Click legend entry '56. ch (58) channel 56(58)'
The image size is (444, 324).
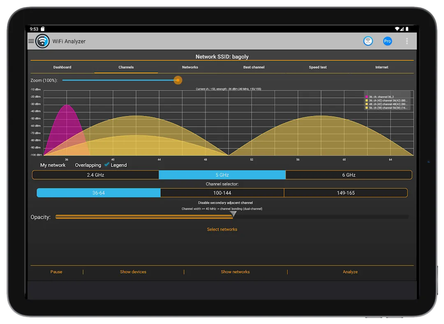click(388, 108)
